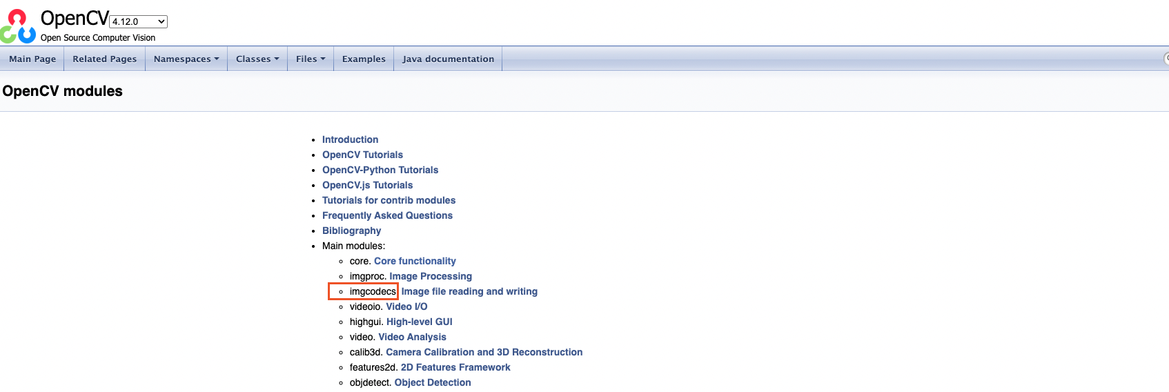1169x392 pixels.
Task: Open Java documentation tab
Action: (449, 59)
